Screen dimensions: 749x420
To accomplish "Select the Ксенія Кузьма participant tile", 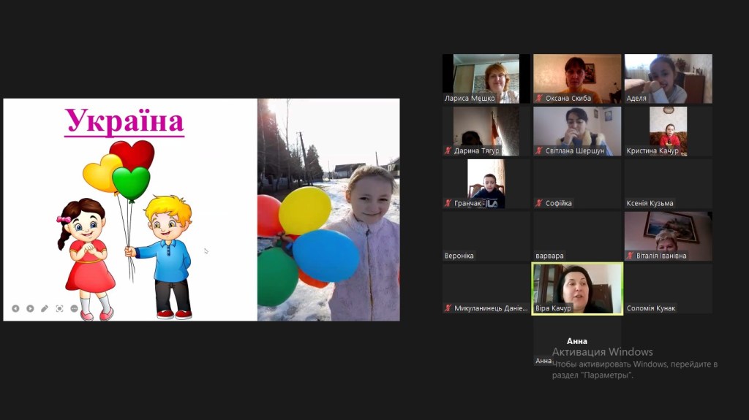I will click(x=668, y=183).
